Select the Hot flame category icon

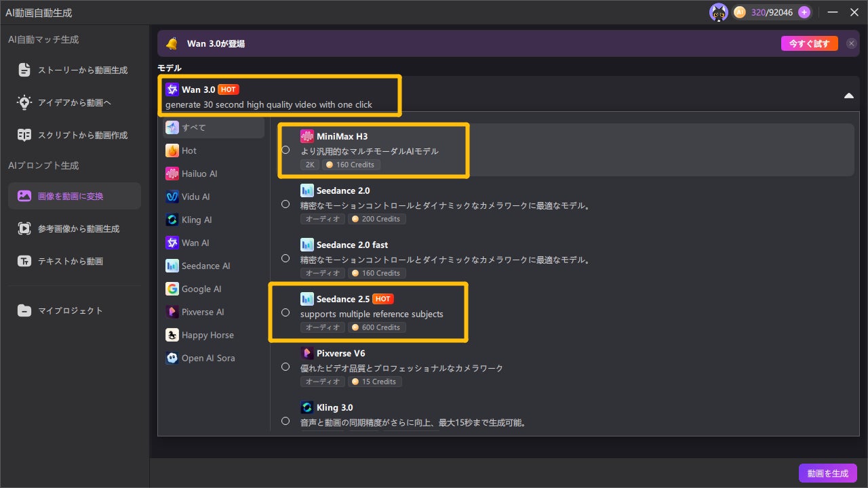pyautogui.click(x=172, y=150)
